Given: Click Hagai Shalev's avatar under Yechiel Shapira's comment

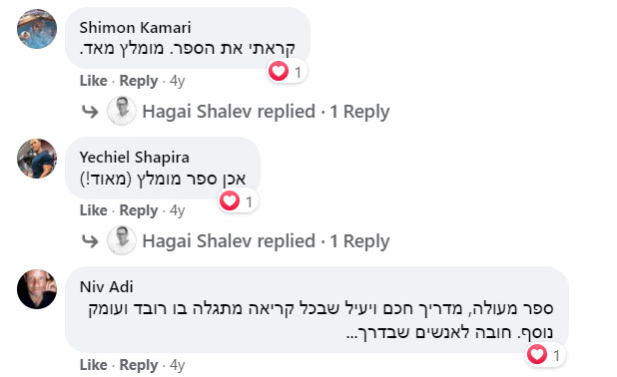Looking at the screenshot, I should tap(122, 240).
